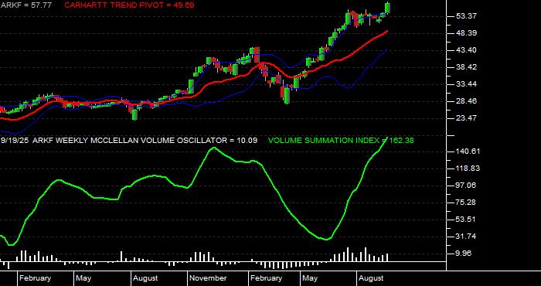The height and width of the screenshot is (286, 541).
Task: Select the 53.37 price axis value
Action: 466,16
